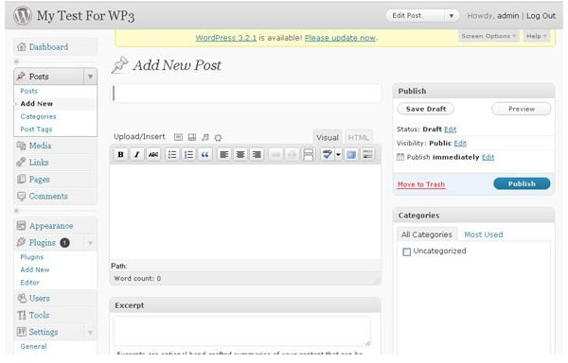Collapse the Plugins menu arrow
Viewport: 568px width, 363px height.
click(x=90, y=243)
